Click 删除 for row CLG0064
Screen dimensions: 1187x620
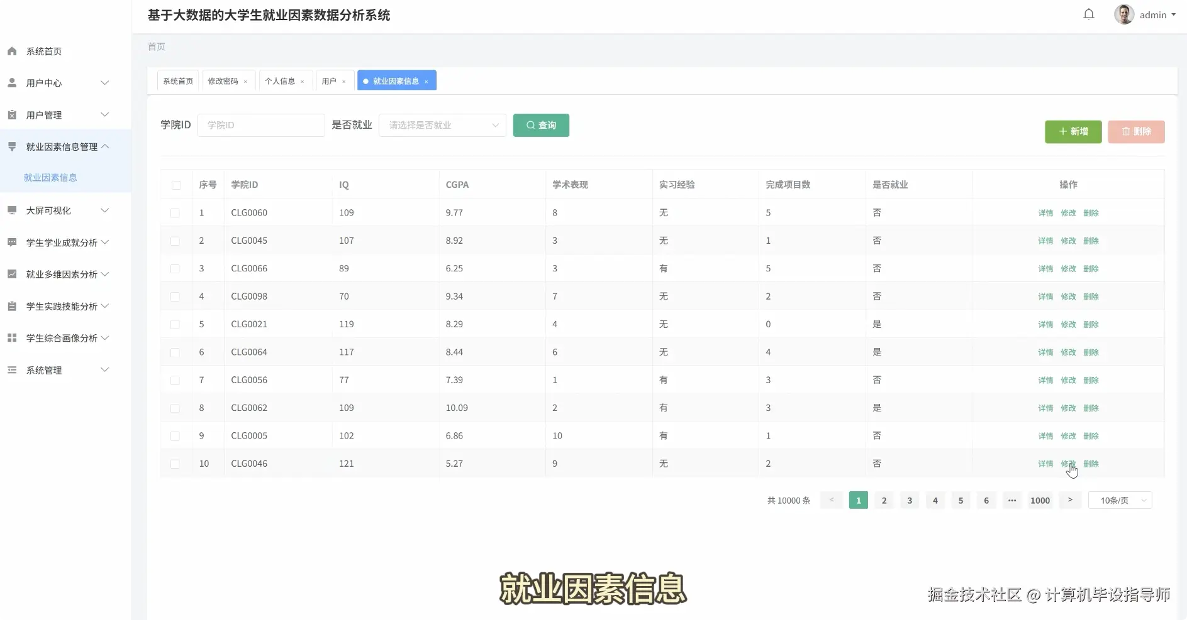pos(1091,352)
